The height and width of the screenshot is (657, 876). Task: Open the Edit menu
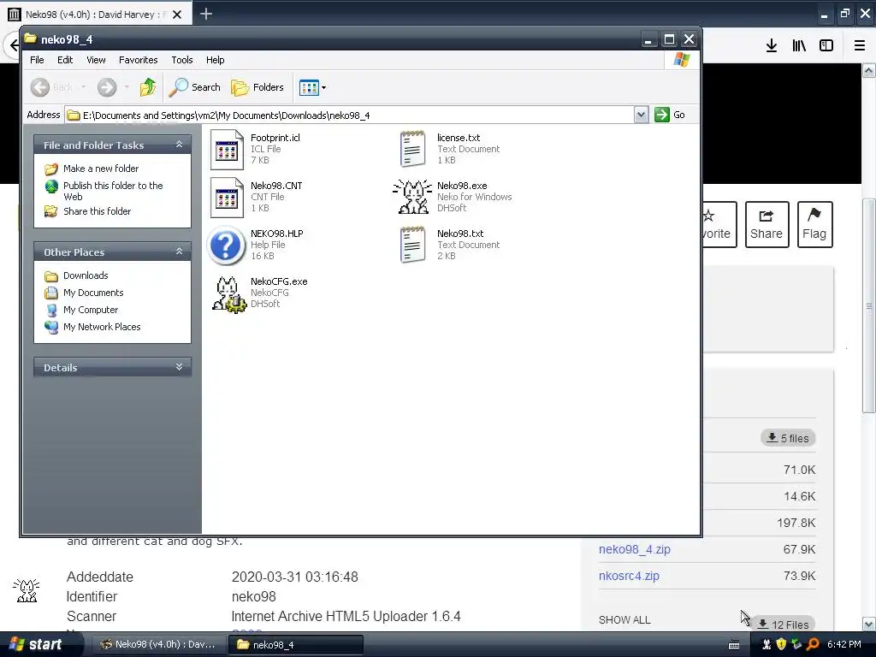(x=65, y=60)
